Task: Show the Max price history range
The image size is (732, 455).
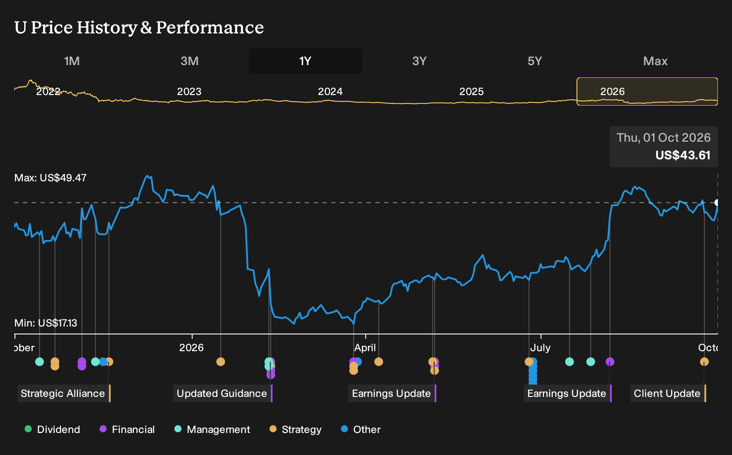Action: coord(655,61)
